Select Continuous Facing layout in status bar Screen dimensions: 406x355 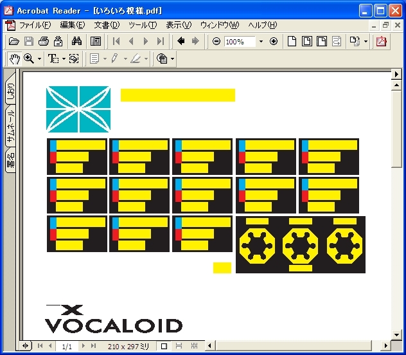pos(194,346)
